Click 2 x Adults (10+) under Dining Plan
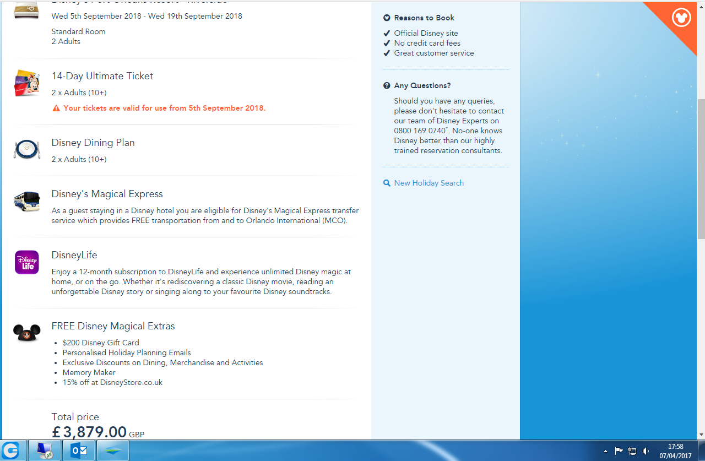The image size is (705, 461). point(79,159)
